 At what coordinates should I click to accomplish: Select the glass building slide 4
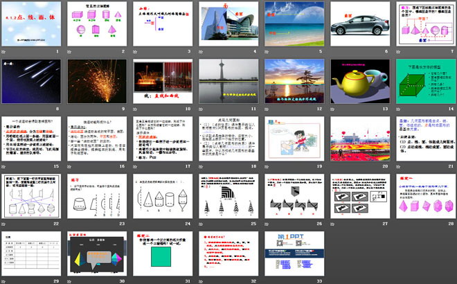point(227,24)
